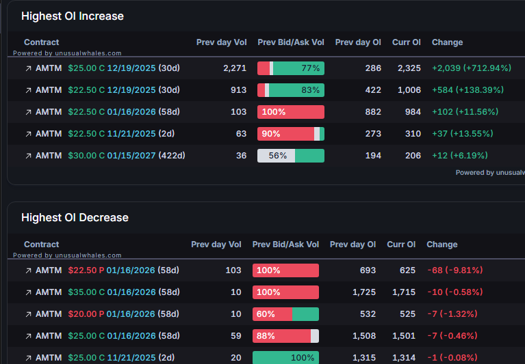Select change value -10 (-0.58%)
Image resolution: width=525 pixels, height=364 pixels.
point(455,292)
